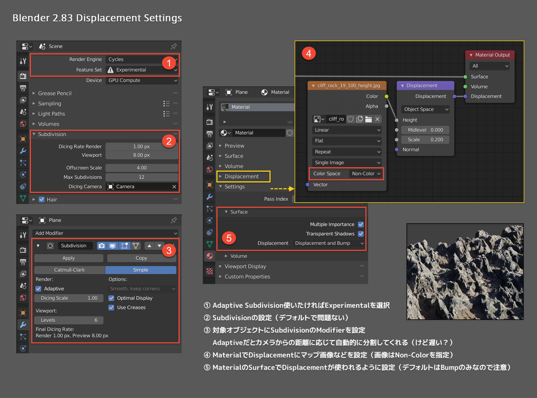
Task: Open Device GPU Compute dropdown
Action: tap(142, 80)
